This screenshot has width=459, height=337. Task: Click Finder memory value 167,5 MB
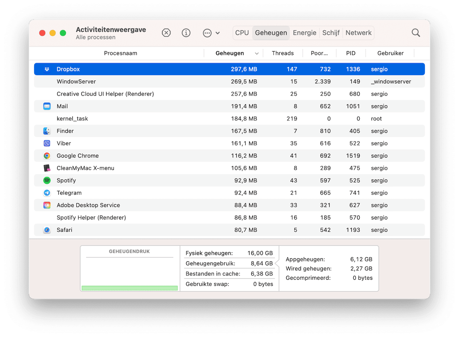[244, 131]
